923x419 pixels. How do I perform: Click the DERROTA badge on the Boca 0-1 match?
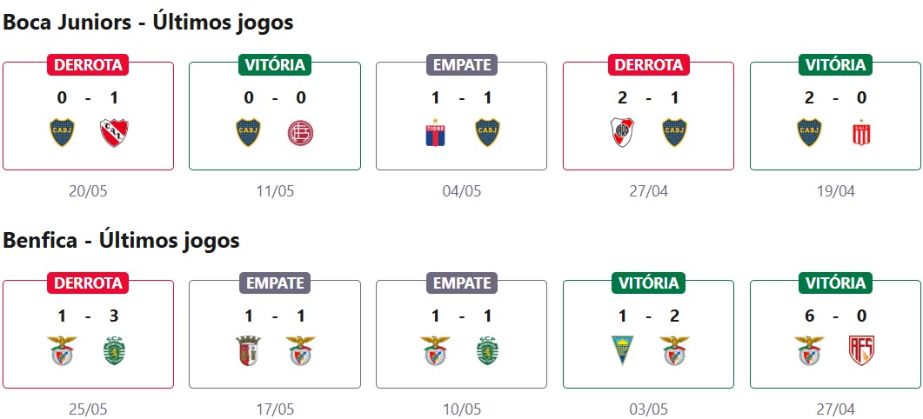coord(88,65)
